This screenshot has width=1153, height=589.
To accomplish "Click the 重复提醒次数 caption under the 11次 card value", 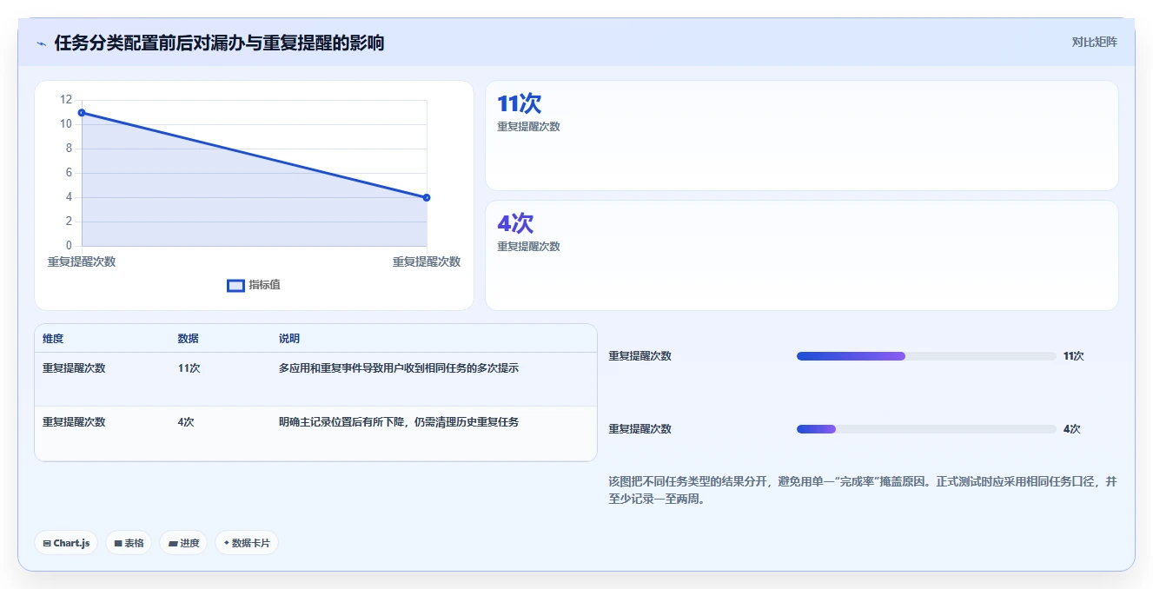I will click(x=528, y=127).
